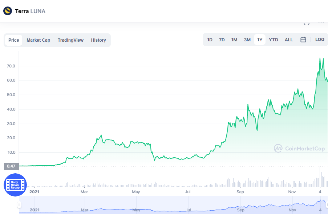Set chart range to 1M
The image size is (328, 215).
(234, 40)
